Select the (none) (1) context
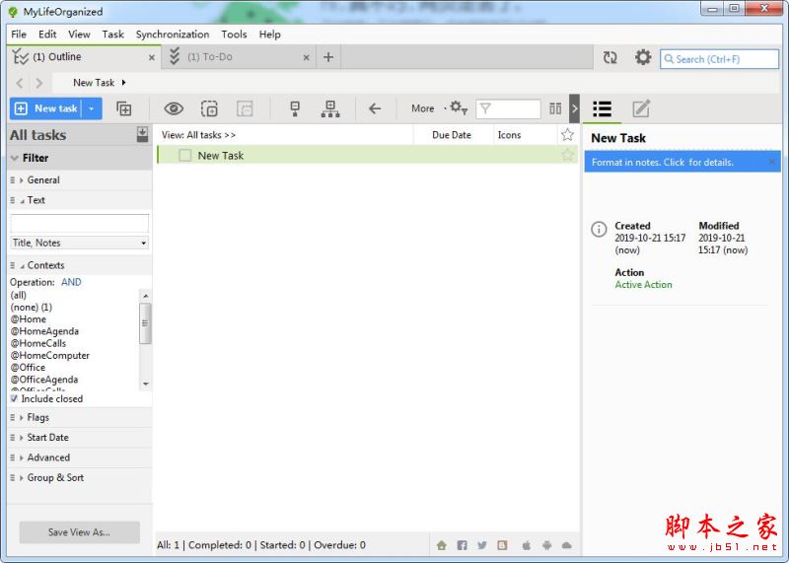Viewport: 789px width, 563px height. click(32, 307)
